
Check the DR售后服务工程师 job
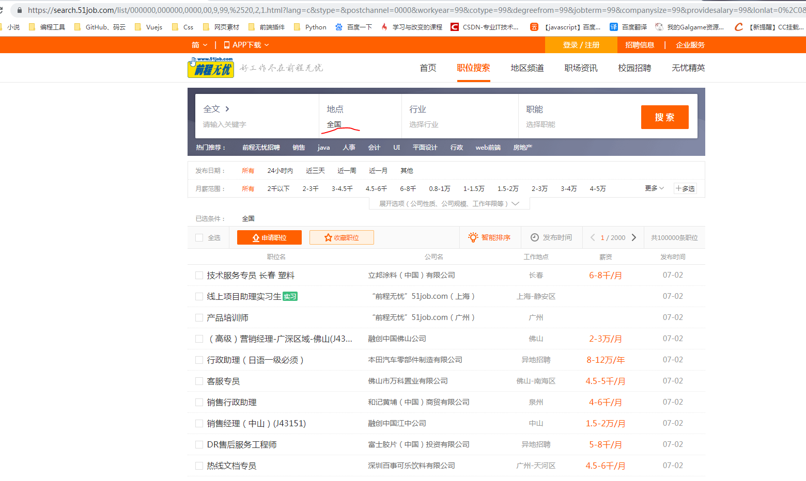tap(199, 445)
